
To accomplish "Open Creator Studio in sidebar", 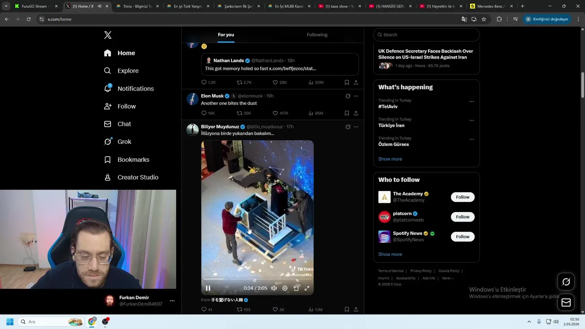I will point(131,177).
